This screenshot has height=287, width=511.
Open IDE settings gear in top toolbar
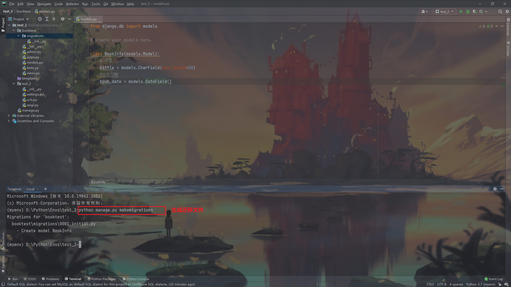(507, 11)
